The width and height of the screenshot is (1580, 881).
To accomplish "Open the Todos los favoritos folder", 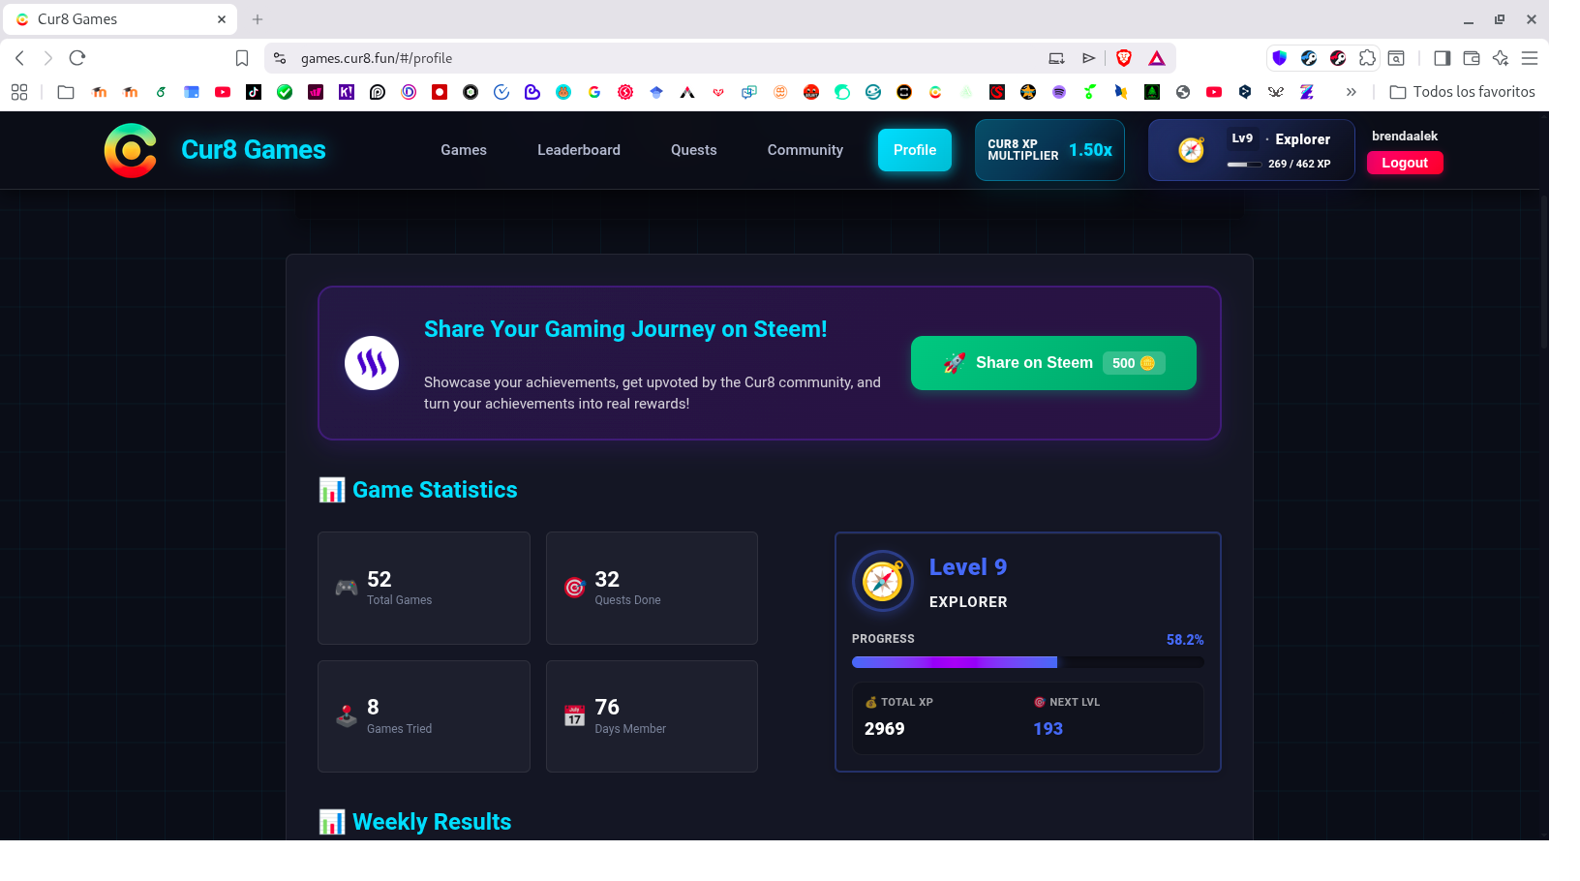I will [1462, 92].
